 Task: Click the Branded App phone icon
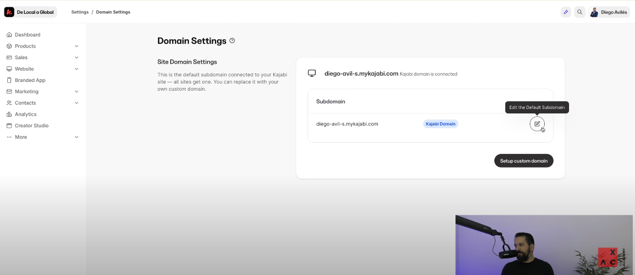(9, 80)
